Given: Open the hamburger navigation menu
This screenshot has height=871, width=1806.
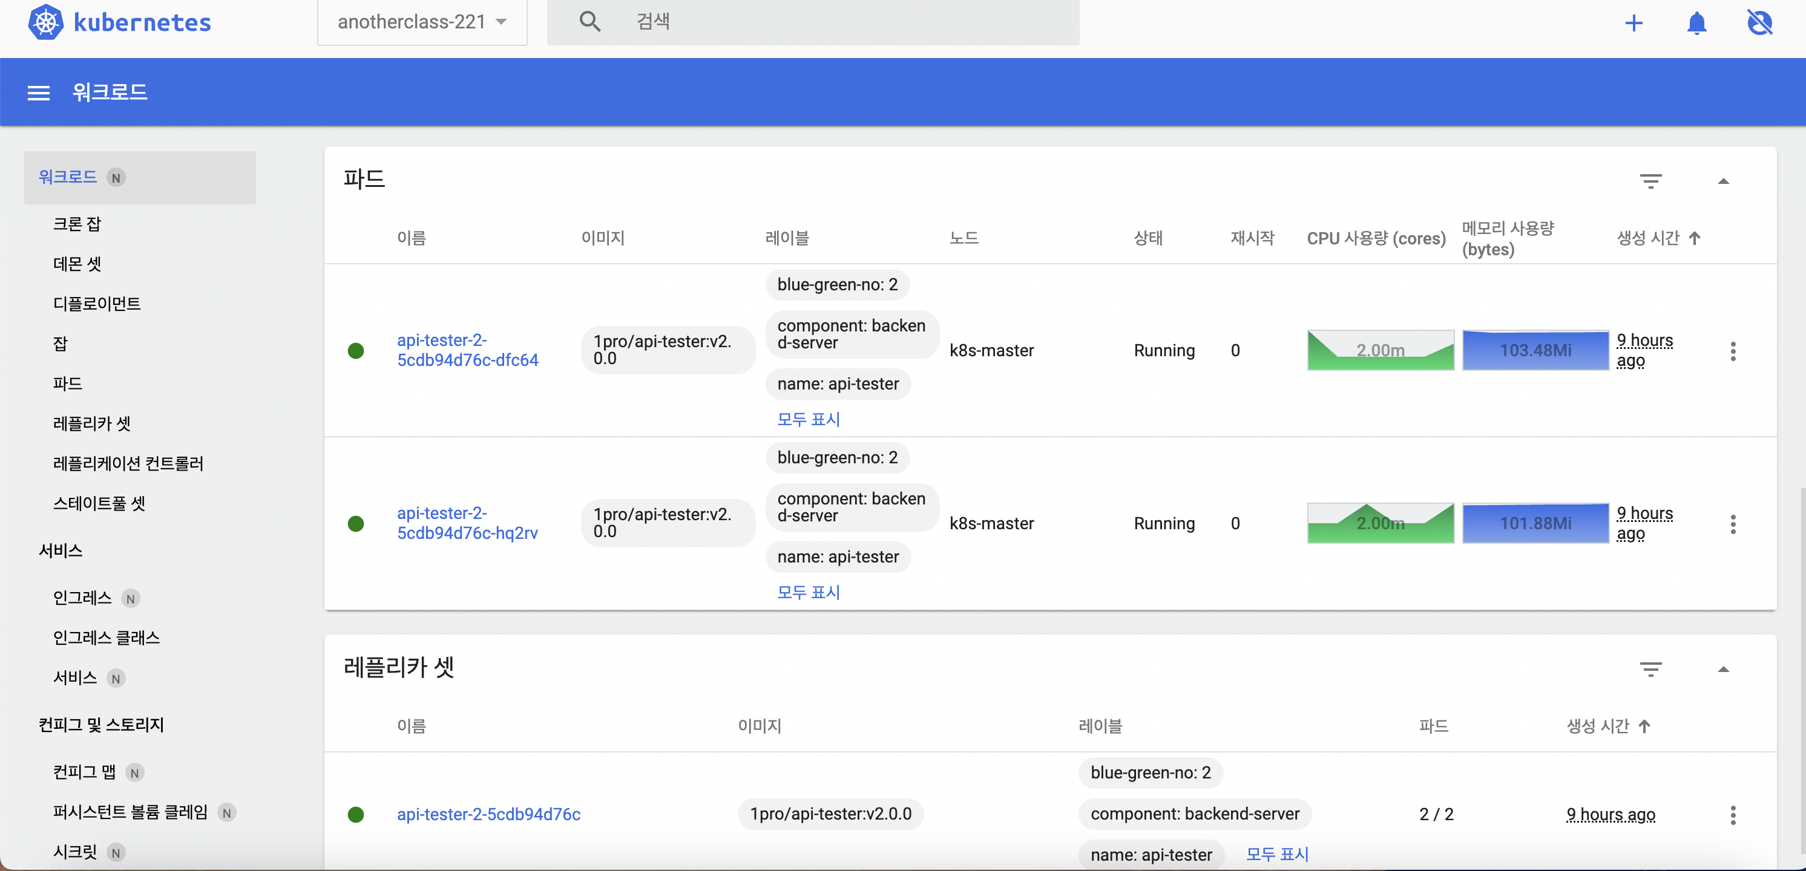Looking at the screenshot, I should click(39, 93).
